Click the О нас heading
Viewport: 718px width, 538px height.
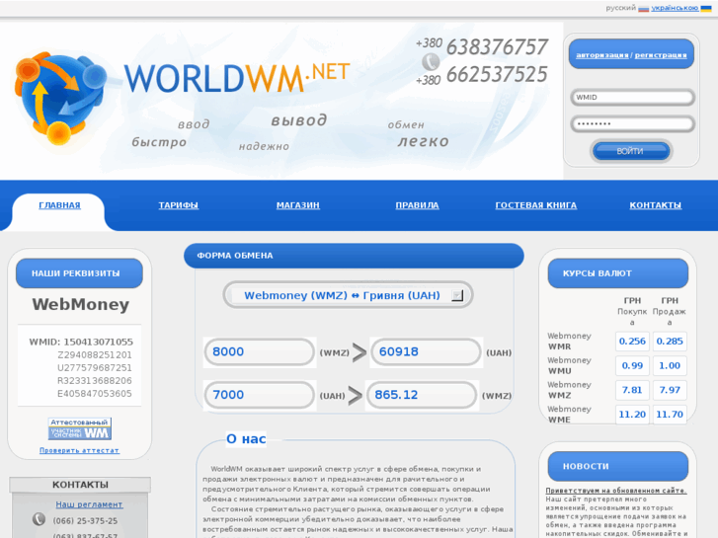[246, 438]
